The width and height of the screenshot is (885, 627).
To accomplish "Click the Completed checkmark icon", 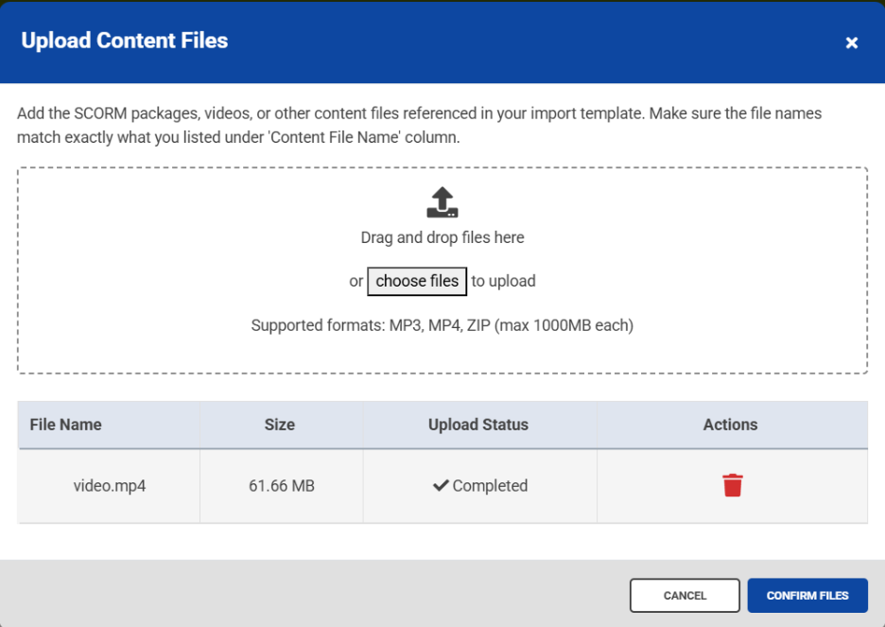I will (x=440, y=486).
